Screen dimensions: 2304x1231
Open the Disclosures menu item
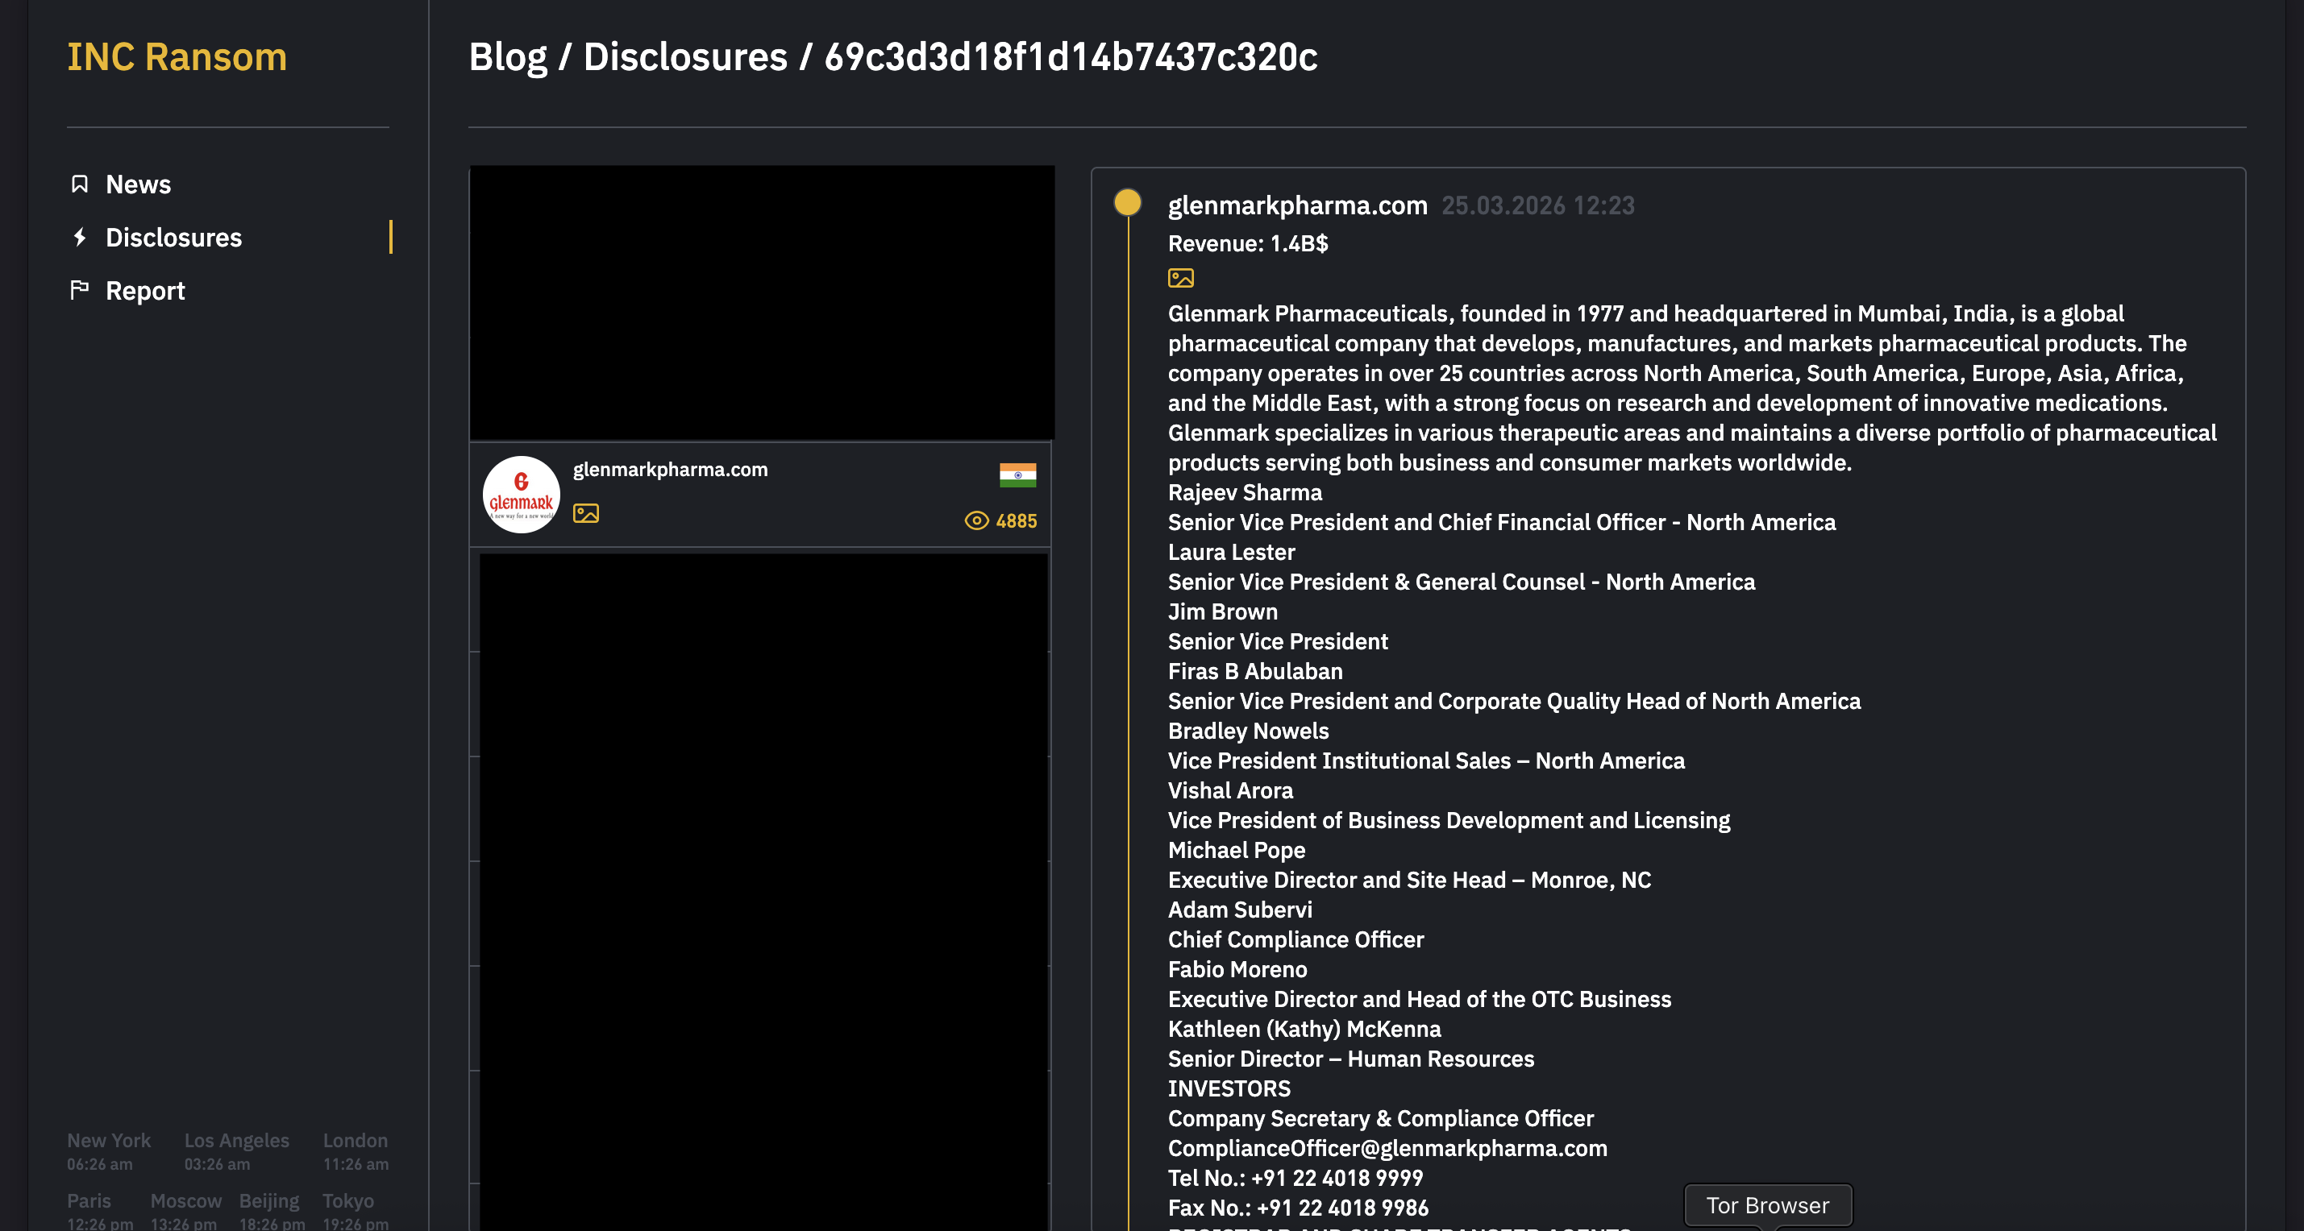[173, 237]
